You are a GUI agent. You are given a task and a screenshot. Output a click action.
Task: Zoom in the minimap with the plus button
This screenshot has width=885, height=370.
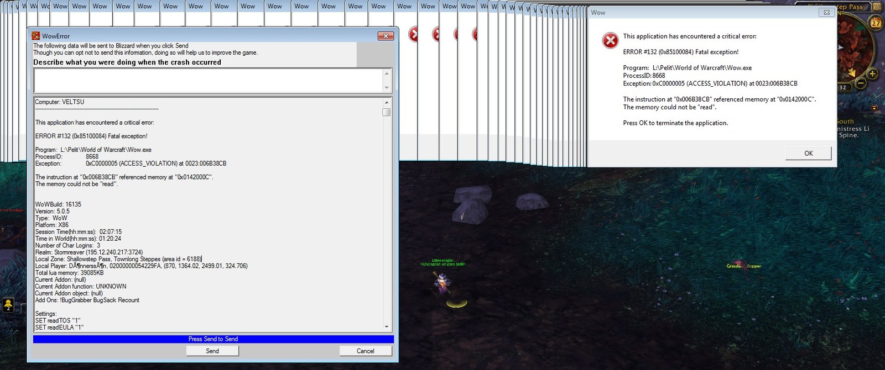coord(872,73)
